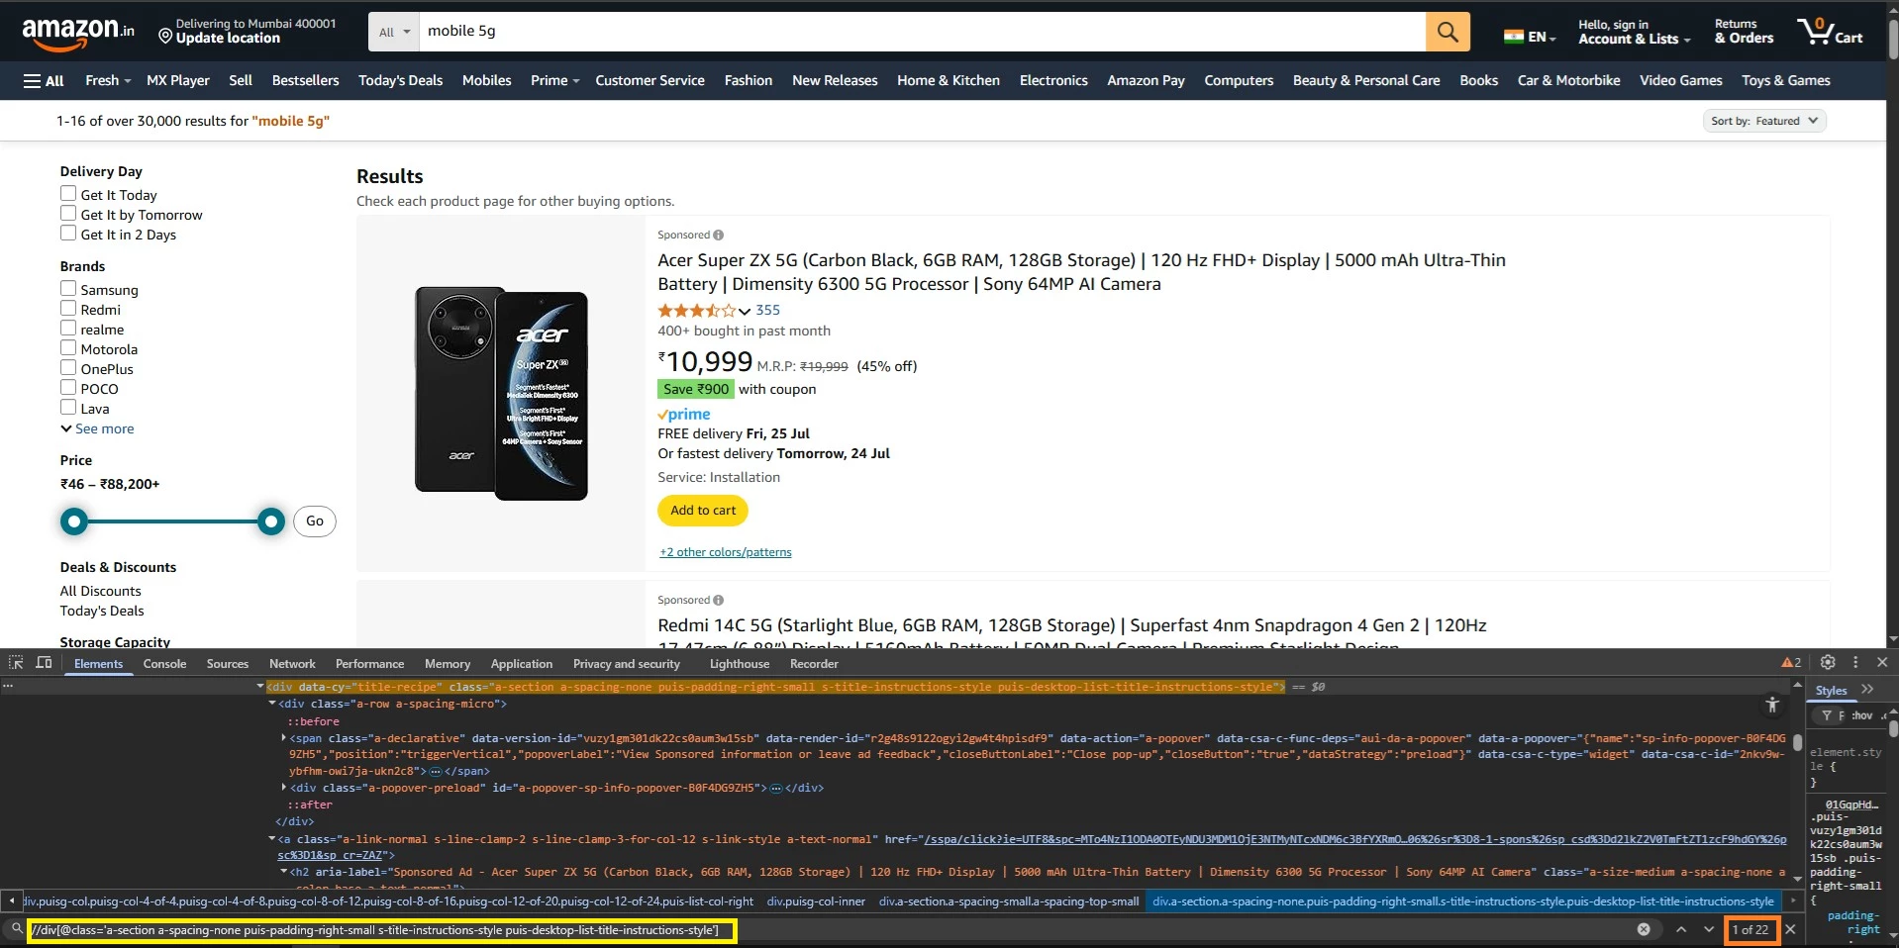Click the price filter Go button
Image resolution: width=1899 pixels, height=948 pixels.
315,521
